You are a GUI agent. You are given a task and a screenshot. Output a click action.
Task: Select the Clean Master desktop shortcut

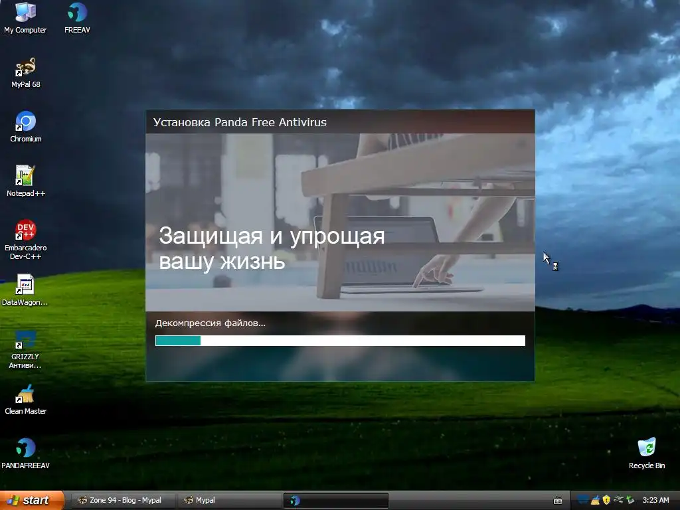click(26, 399)
